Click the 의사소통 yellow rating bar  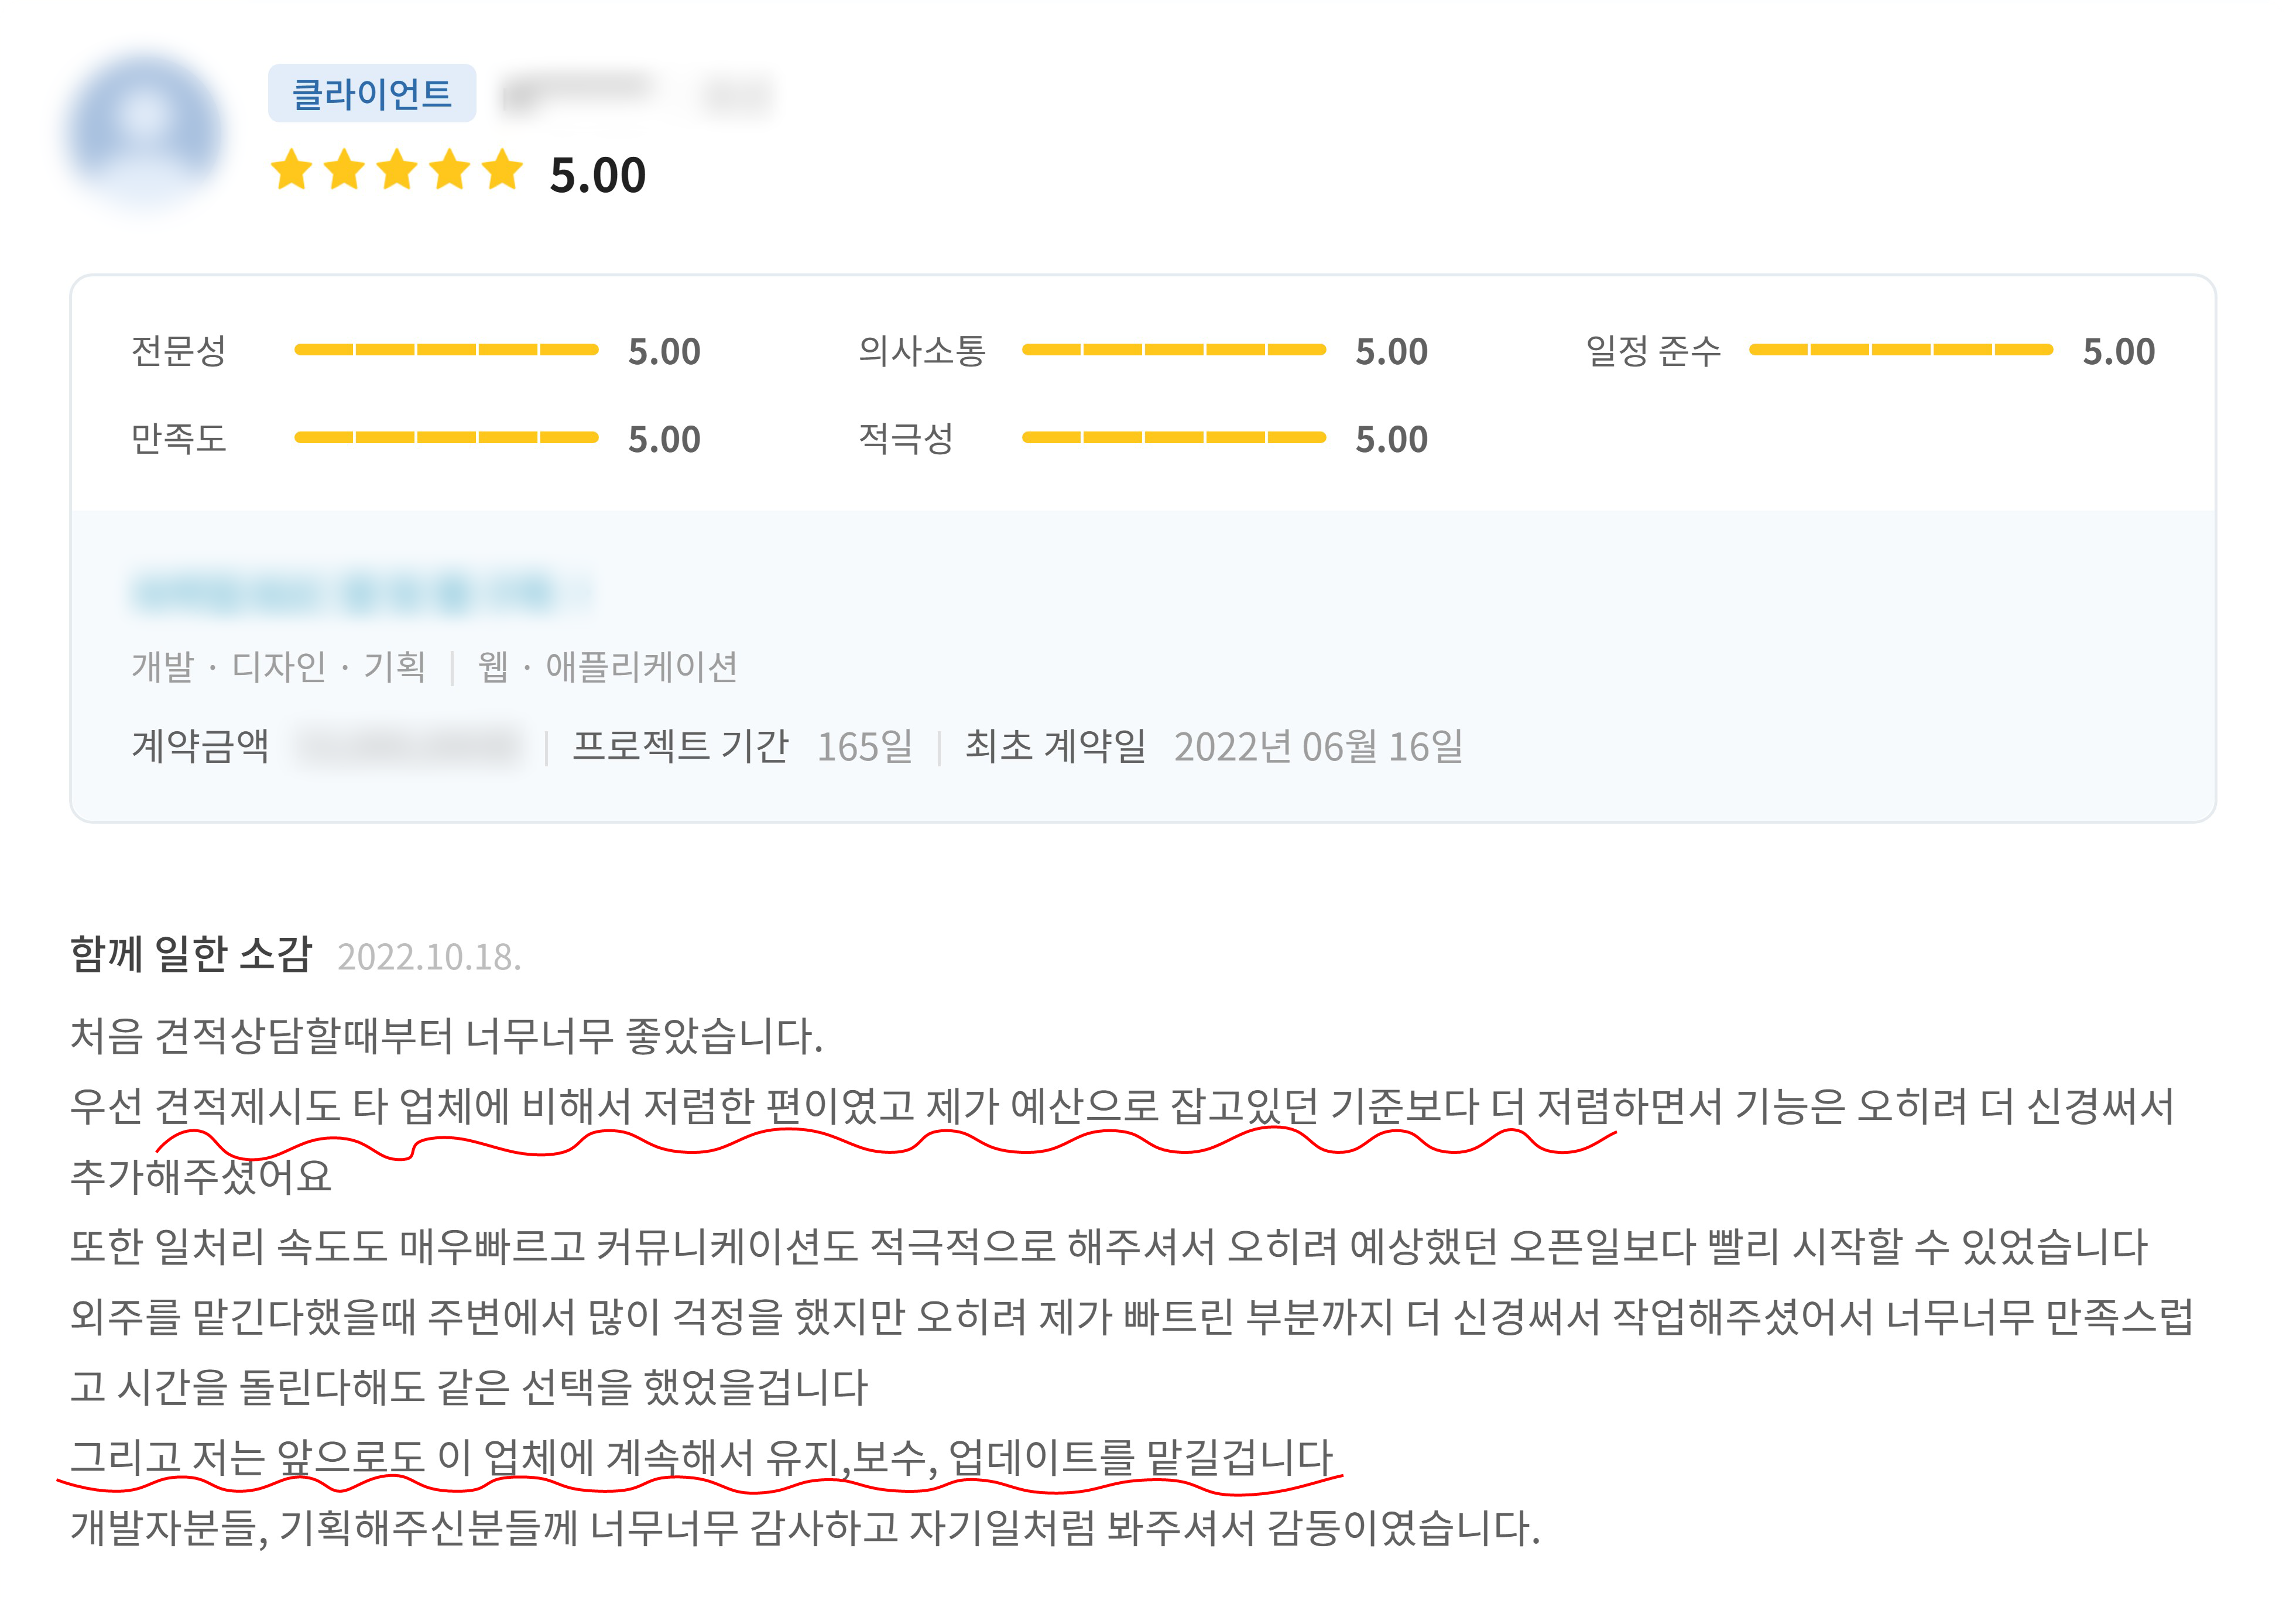(1173, 350)
